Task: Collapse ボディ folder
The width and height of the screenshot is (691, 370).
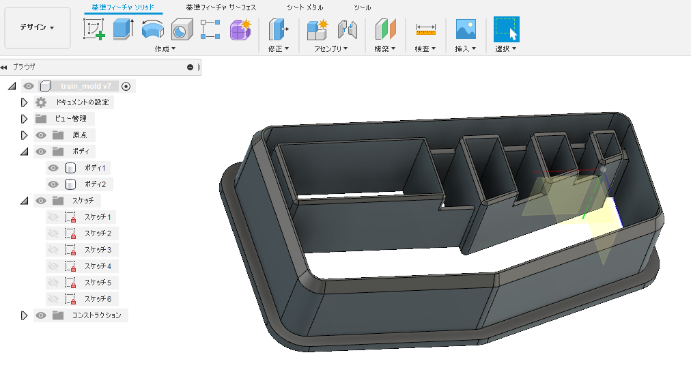Action: click(24, 152)
